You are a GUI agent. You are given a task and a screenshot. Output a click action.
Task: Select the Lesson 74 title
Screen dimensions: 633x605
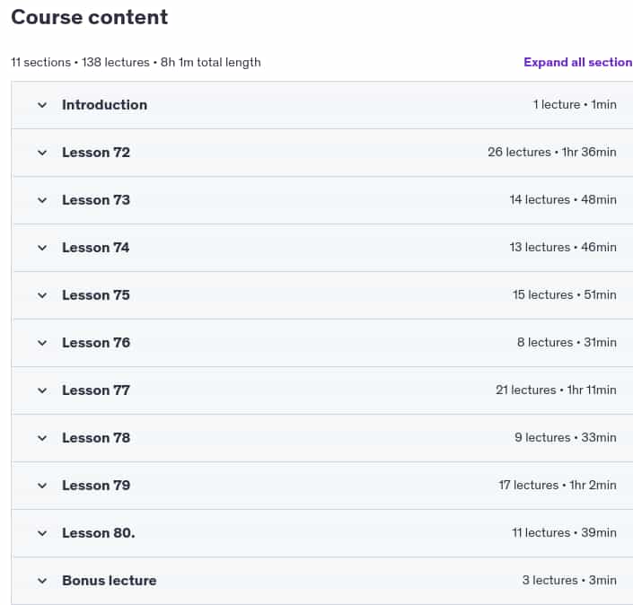[x=96, y=248]
